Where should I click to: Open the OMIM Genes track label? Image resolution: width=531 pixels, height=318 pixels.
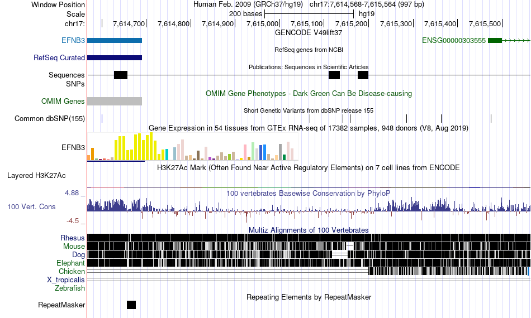(x=63, y=102)
